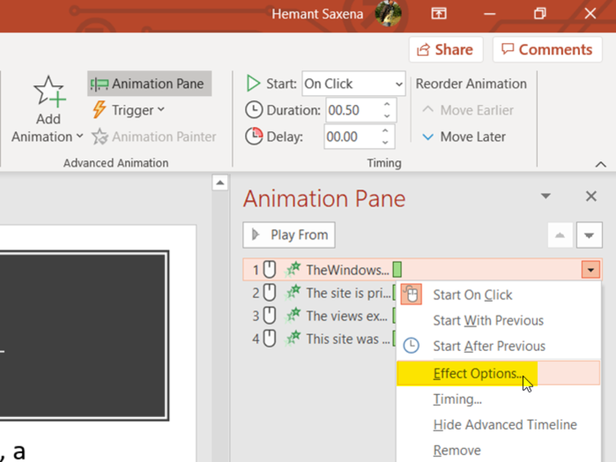Select Hide Advanced Timeline menu entry
Image resolution: width=616 pixels, height=462 pixels.
[x=498, y=425]
